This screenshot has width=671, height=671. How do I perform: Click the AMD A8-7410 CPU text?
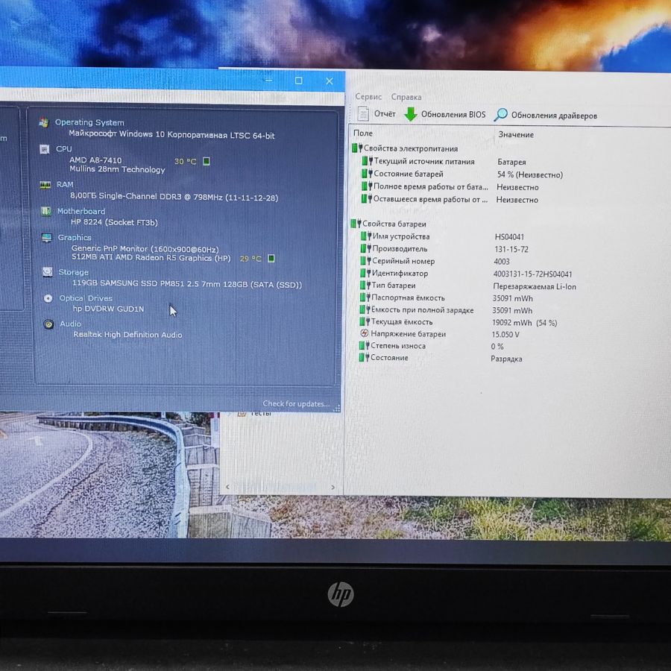[x=95, y=160]
